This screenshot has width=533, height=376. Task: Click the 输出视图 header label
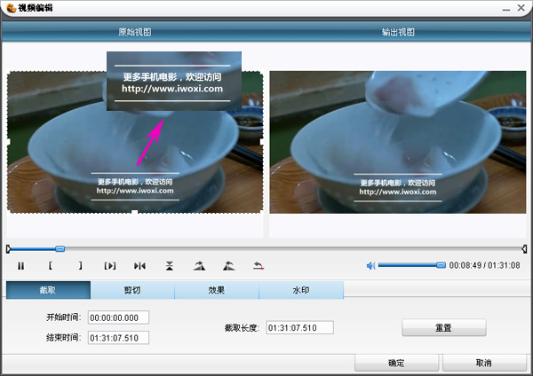click(398, 32)
